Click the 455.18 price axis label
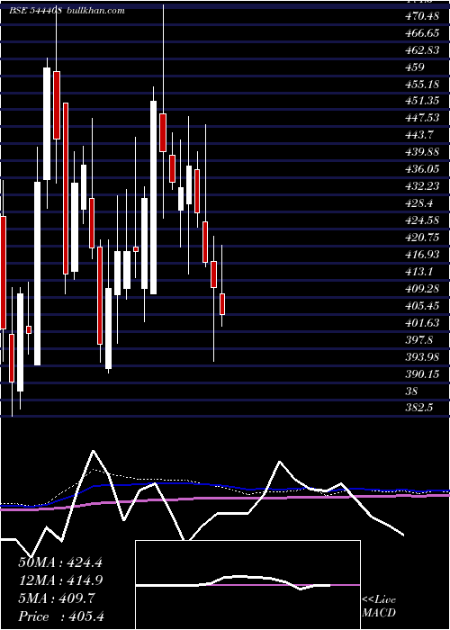This screenshot has height=630, width=450. 422,85
